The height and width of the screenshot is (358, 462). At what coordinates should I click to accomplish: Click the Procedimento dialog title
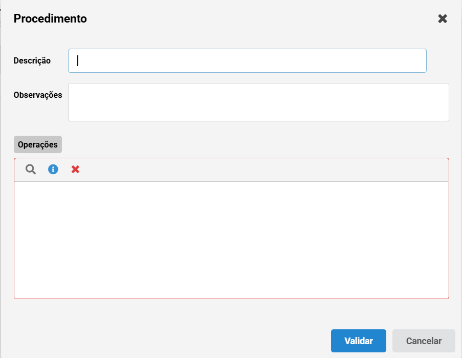coord(50,18)
